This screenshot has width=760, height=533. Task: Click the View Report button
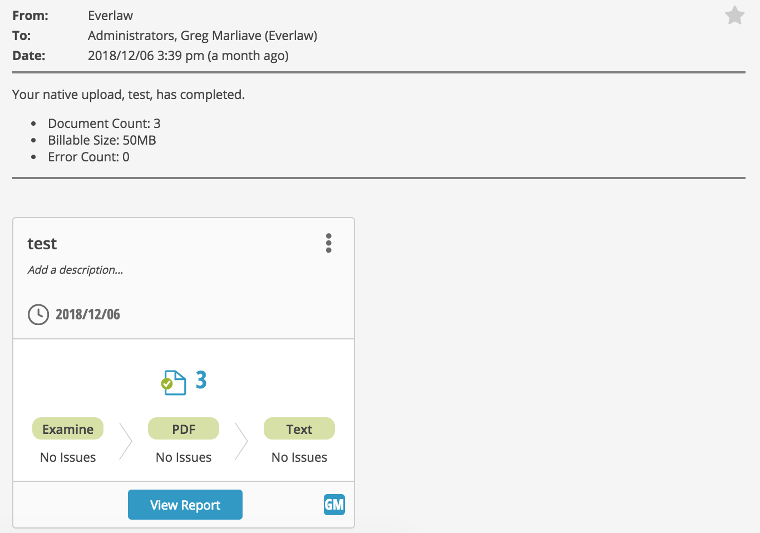(x=185, y=505)
